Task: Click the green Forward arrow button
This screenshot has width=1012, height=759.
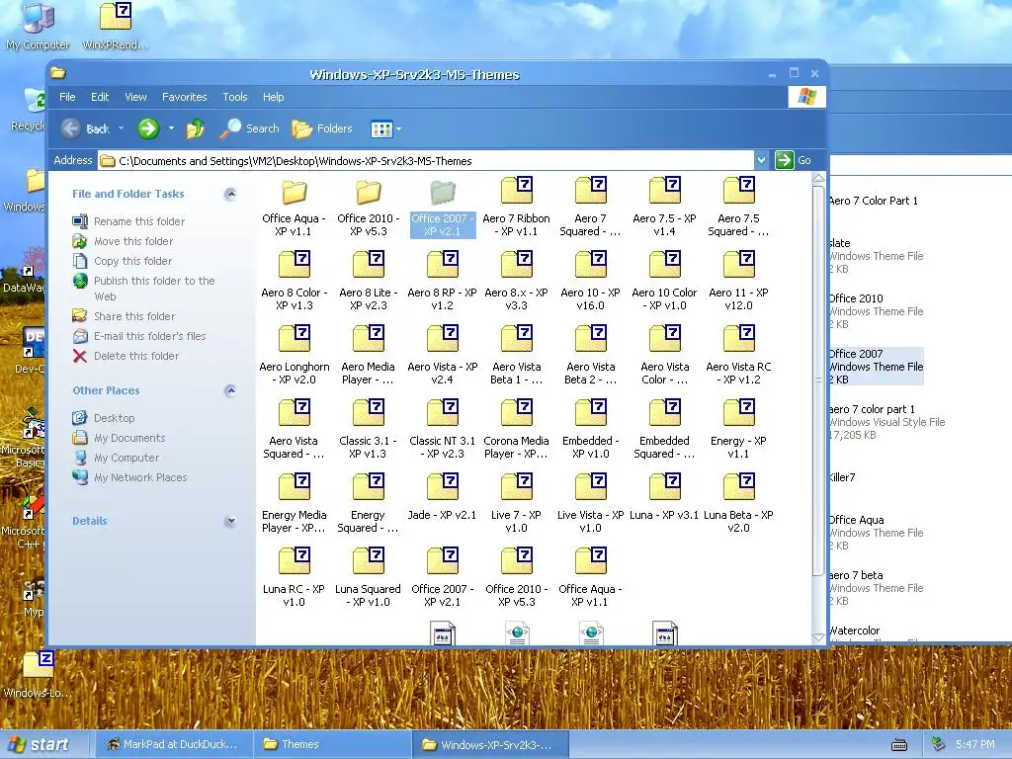Action: [148, 129]
